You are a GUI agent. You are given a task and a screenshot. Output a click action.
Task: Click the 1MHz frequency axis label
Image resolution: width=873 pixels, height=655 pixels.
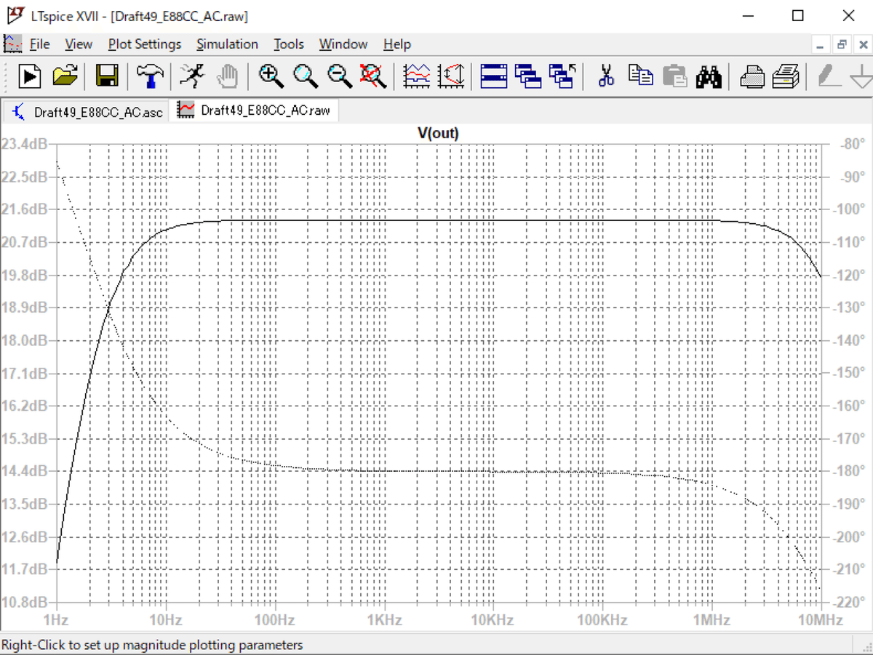point(711,620)
